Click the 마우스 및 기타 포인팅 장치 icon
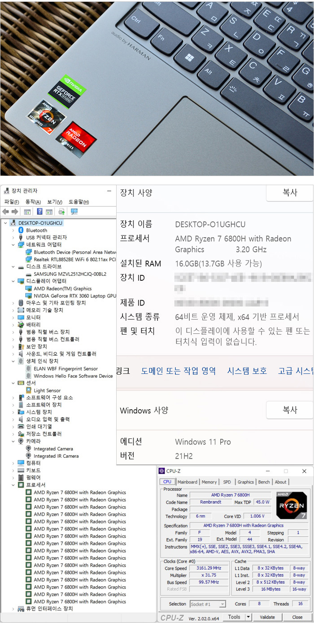This screenshot has height=624, width=314. [21, 303]
